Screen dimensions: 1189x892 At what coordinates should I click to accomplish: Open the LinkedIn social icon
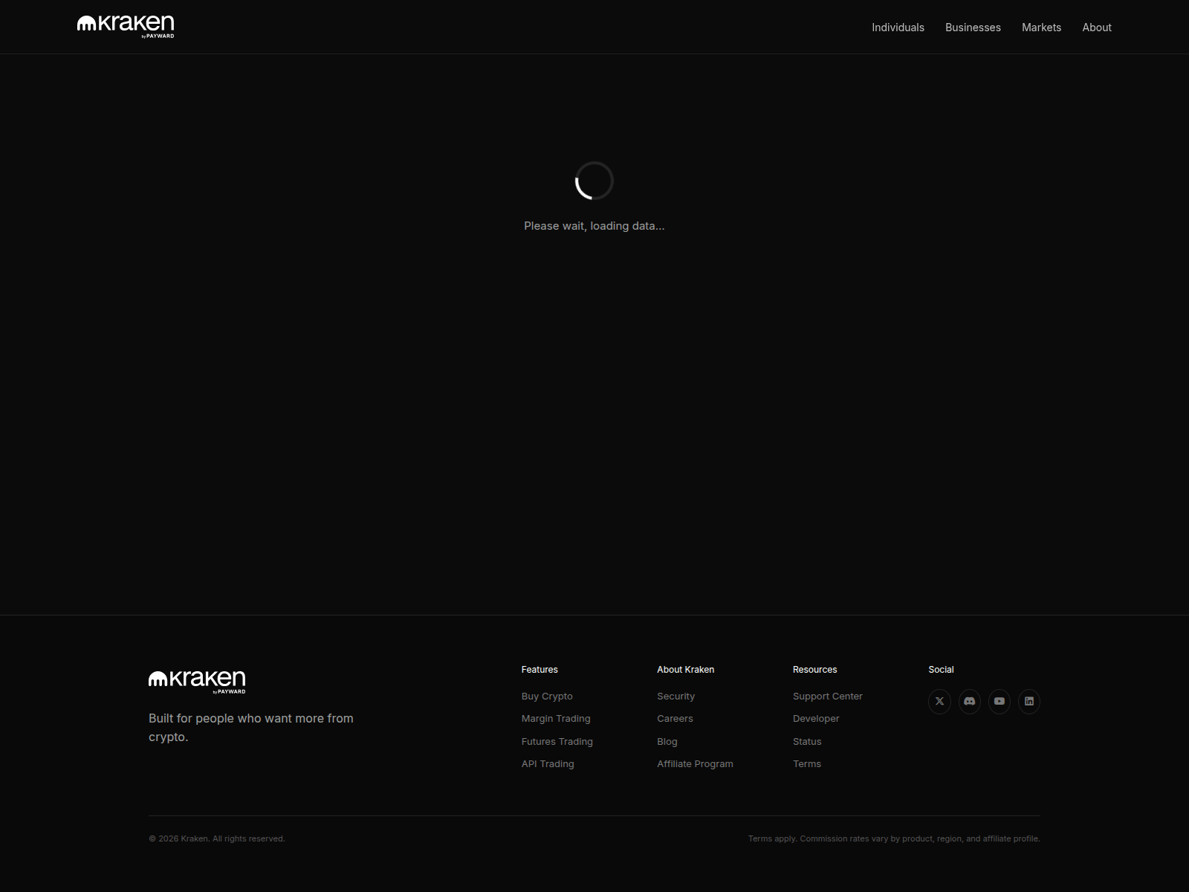coord(1028,701)
